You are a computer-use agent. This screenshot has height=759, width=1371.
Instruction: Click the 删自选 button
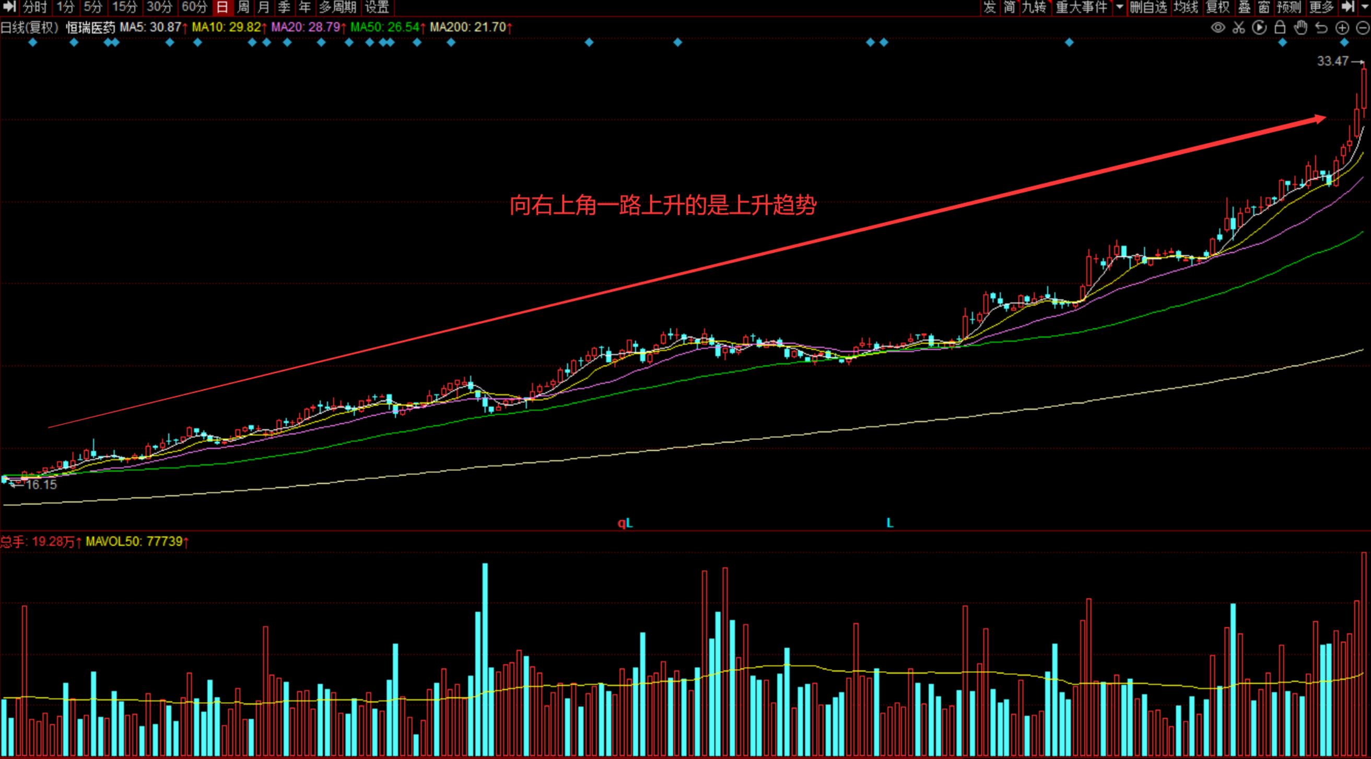(x=1148, y=7)
